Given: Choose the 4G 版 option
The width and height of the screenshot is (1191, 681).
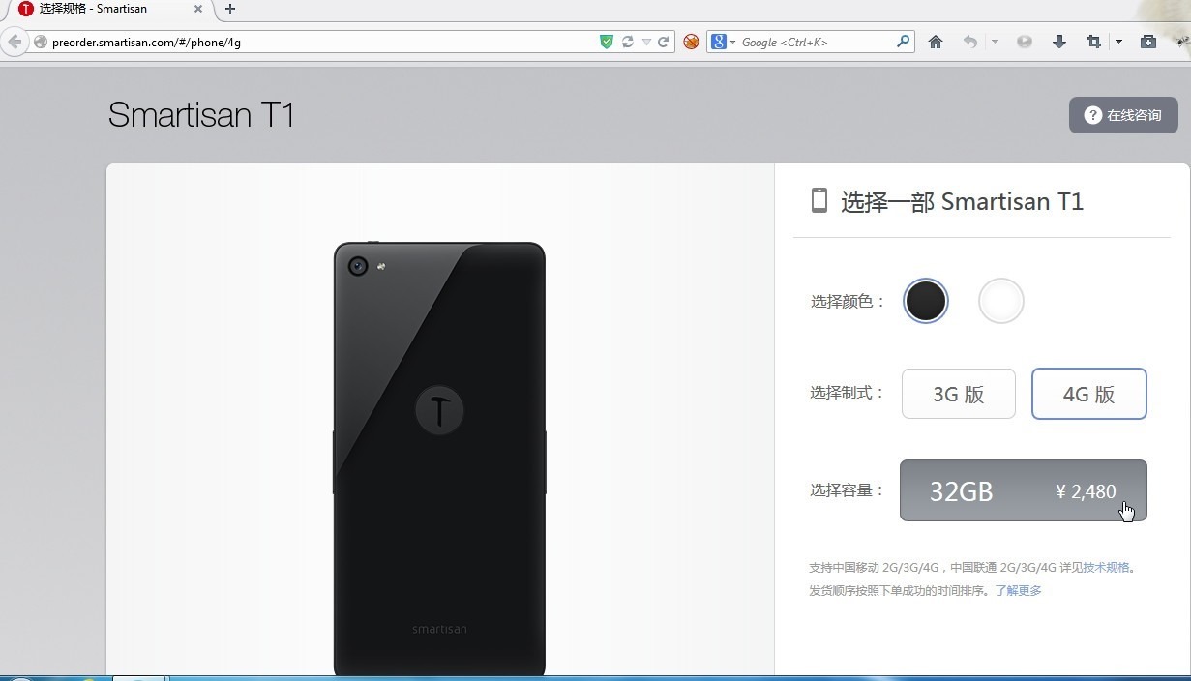Looking at the screenshot, I should 1089,394.
